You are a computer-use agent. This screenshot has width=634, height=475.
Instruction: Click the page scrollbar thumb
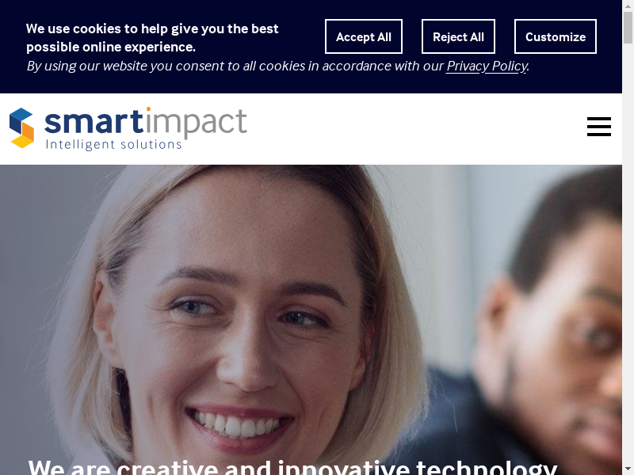[628, 28]
